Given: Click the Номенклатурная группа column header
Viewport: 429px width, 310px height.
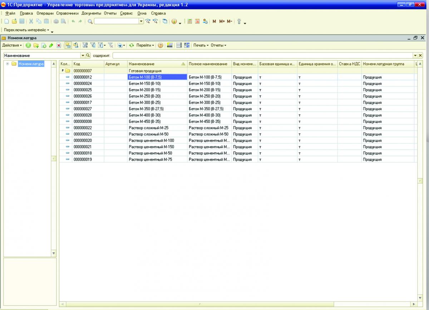Looking at the screenshot, I should pos(388,64).
